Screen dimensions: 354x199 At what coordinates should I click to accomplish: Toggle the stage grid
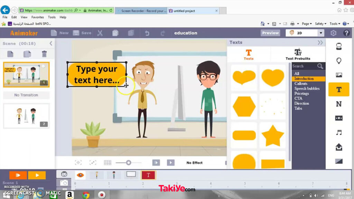(108, 162)
